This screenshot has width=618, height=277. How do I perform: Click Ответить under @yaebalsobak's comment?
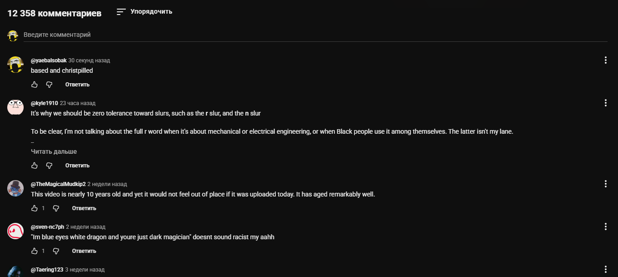click(x=77, y=85)
